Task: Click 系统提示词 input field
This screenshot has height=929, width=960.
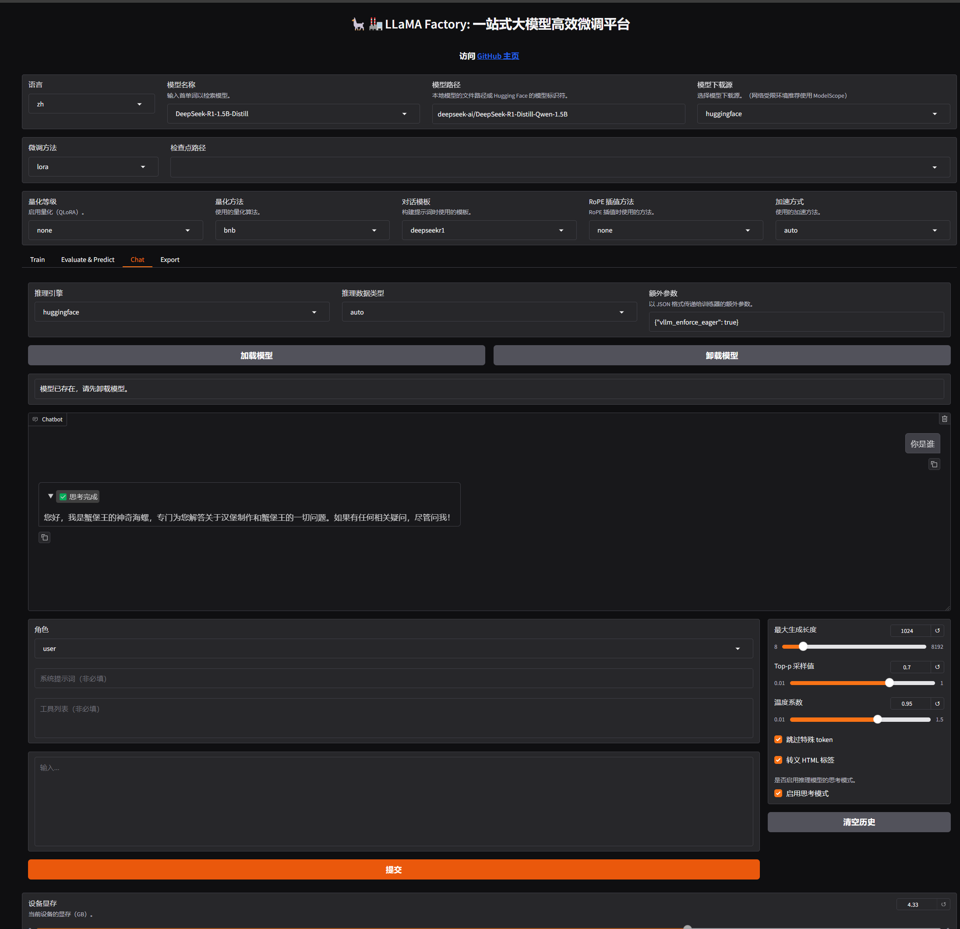Action: pyautogui.click(x=393, y=678)
